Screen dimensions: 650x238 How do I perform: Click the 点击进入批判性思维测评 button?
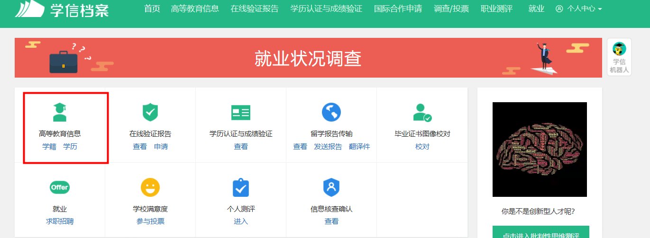(x=540, y=232)
